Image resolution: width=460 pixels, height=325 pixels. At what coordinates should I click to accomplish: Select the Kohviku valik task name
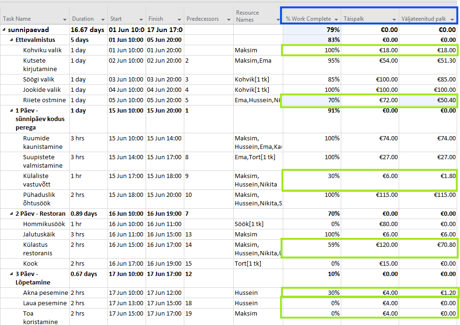(44, 50)
